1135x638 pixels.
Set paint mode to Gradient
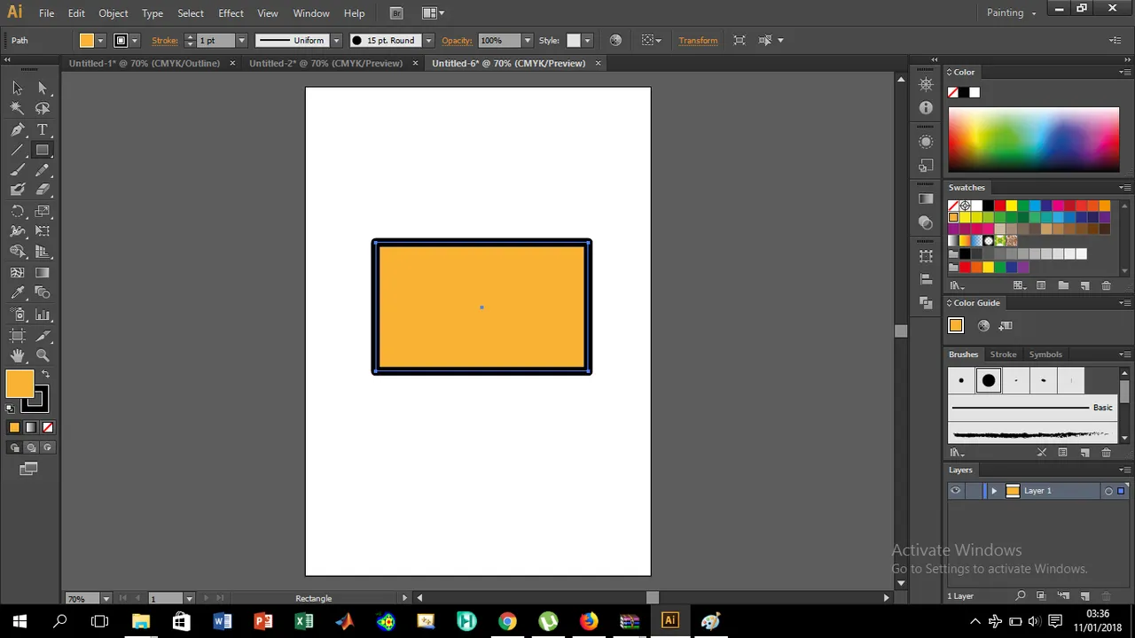31,427
